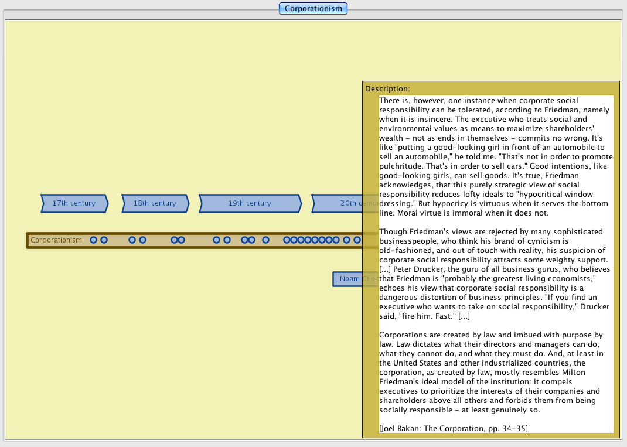Click the first event dot on Corporationism timeline
Screen dimensions: 627x447
pyautogui.click(x=93, y=240)
